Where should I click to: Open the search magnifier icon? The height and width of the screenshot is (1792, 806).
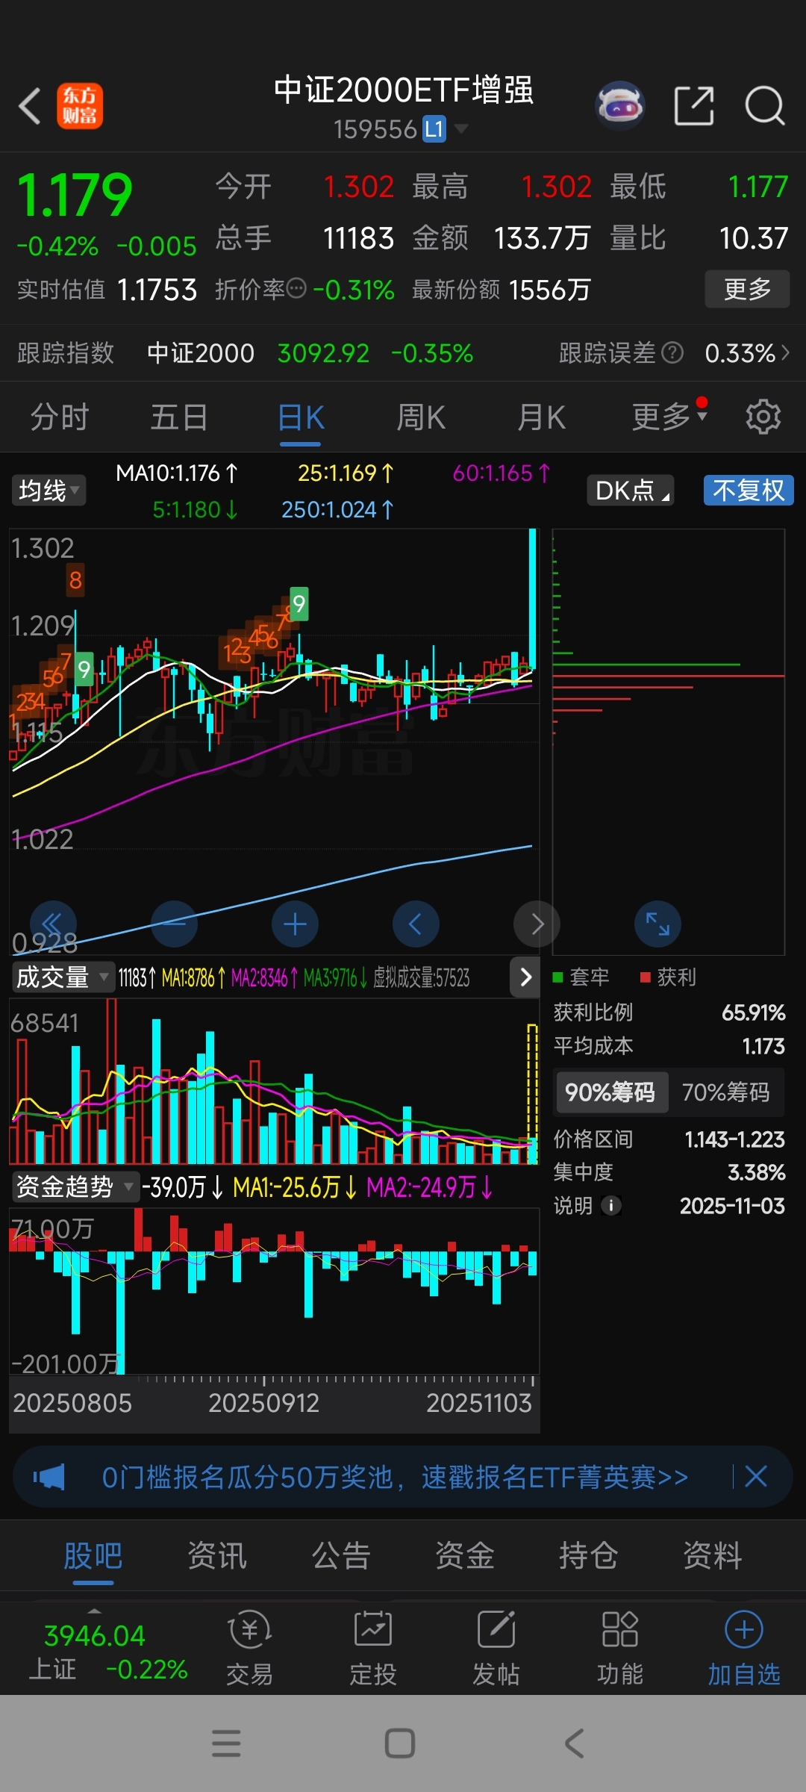[765, 106]
